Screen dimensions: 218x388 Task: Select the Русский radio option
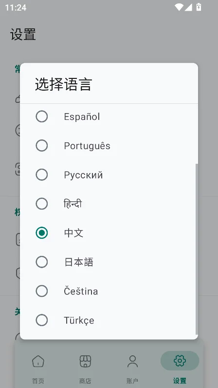42,175
